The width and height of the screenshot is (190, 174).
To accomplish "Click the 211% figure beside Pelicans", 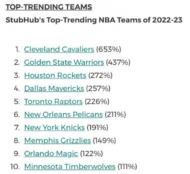I will pos(115,115).
